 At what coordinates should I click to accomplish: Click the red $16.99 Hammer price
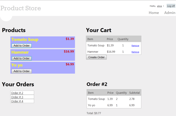click(69, 52)
